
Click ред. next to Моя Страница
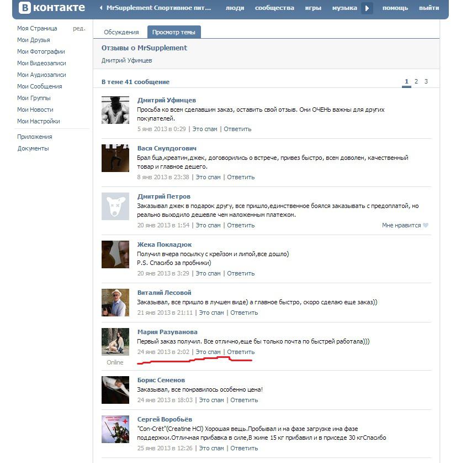coord(79,28)
